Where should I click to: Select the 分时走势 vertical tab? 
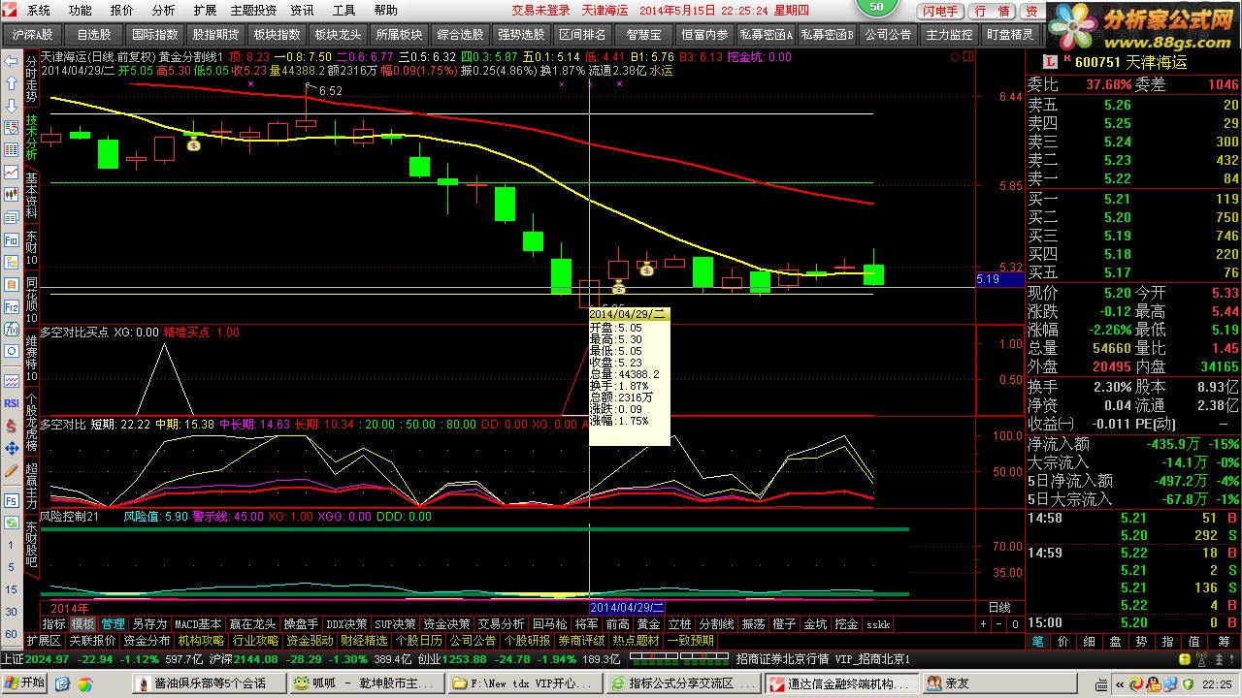pos(31,79)
